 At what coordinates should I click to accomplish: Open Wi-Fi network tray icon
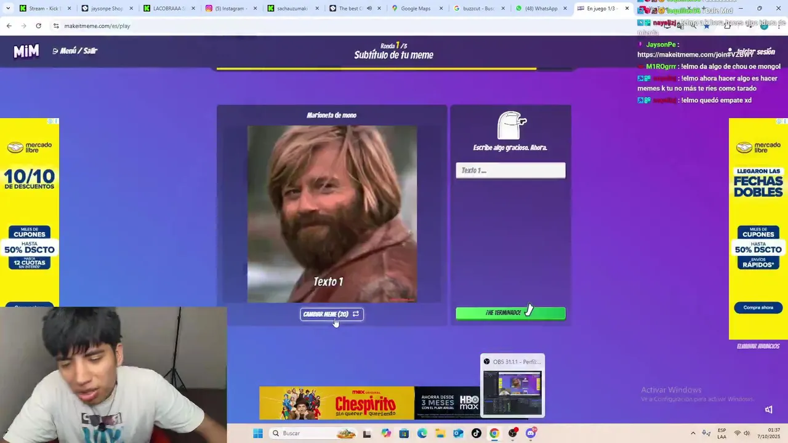[738, 433]
